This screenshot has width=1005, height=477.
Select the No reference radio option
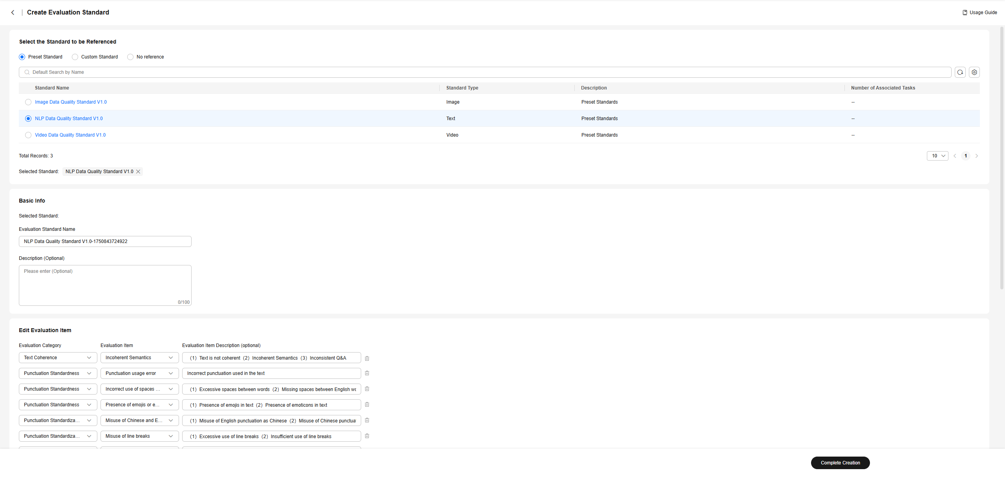click(x=130, y=57)
